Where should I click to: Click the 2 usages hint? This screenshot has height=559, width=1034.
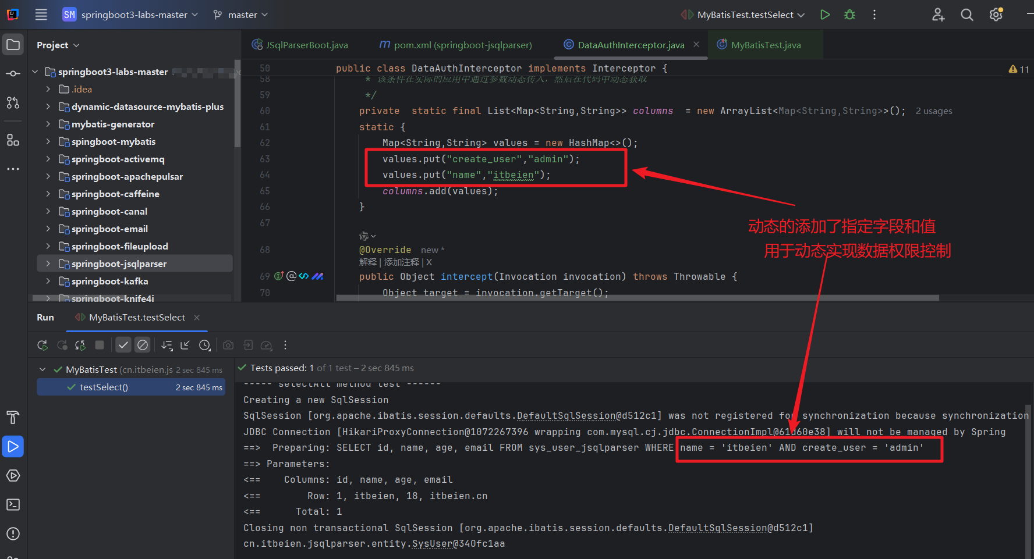click(934, 111)
